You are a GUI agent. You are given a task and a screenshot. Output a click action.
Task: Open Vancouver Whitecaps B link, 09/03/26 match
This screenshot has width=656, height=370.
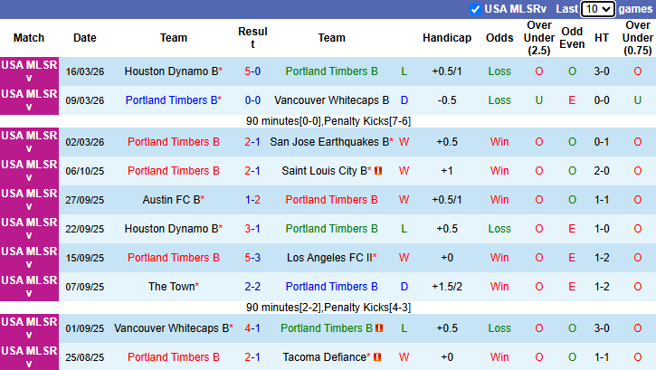pyautogui.click(x=331, y=100)
